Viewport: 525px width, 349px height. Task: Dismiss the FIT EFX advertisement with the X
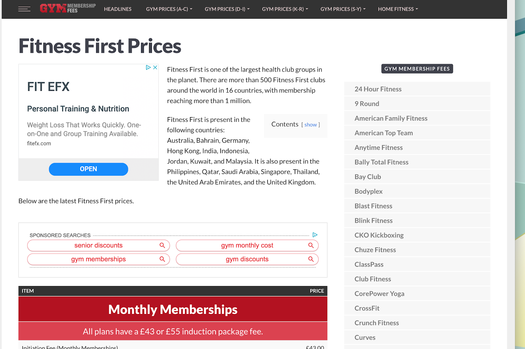coord(155,67)
